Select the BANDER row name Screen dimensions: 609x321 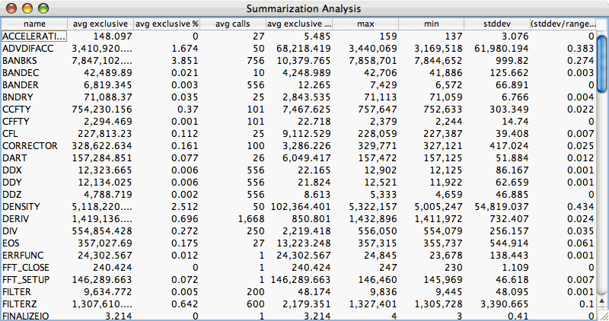[x=21, y=85]
